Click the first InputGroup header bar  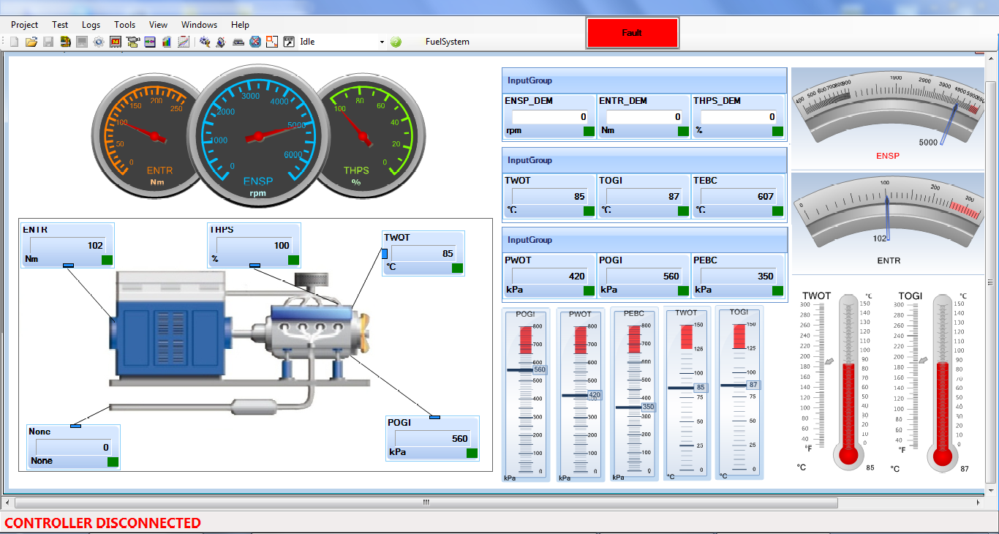pyautogui.click(x=644, y=80)
